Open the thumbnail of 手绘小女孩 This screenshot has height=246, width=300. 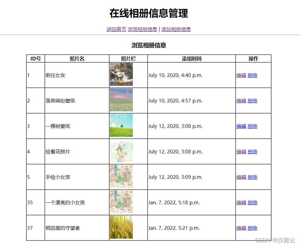121,177
